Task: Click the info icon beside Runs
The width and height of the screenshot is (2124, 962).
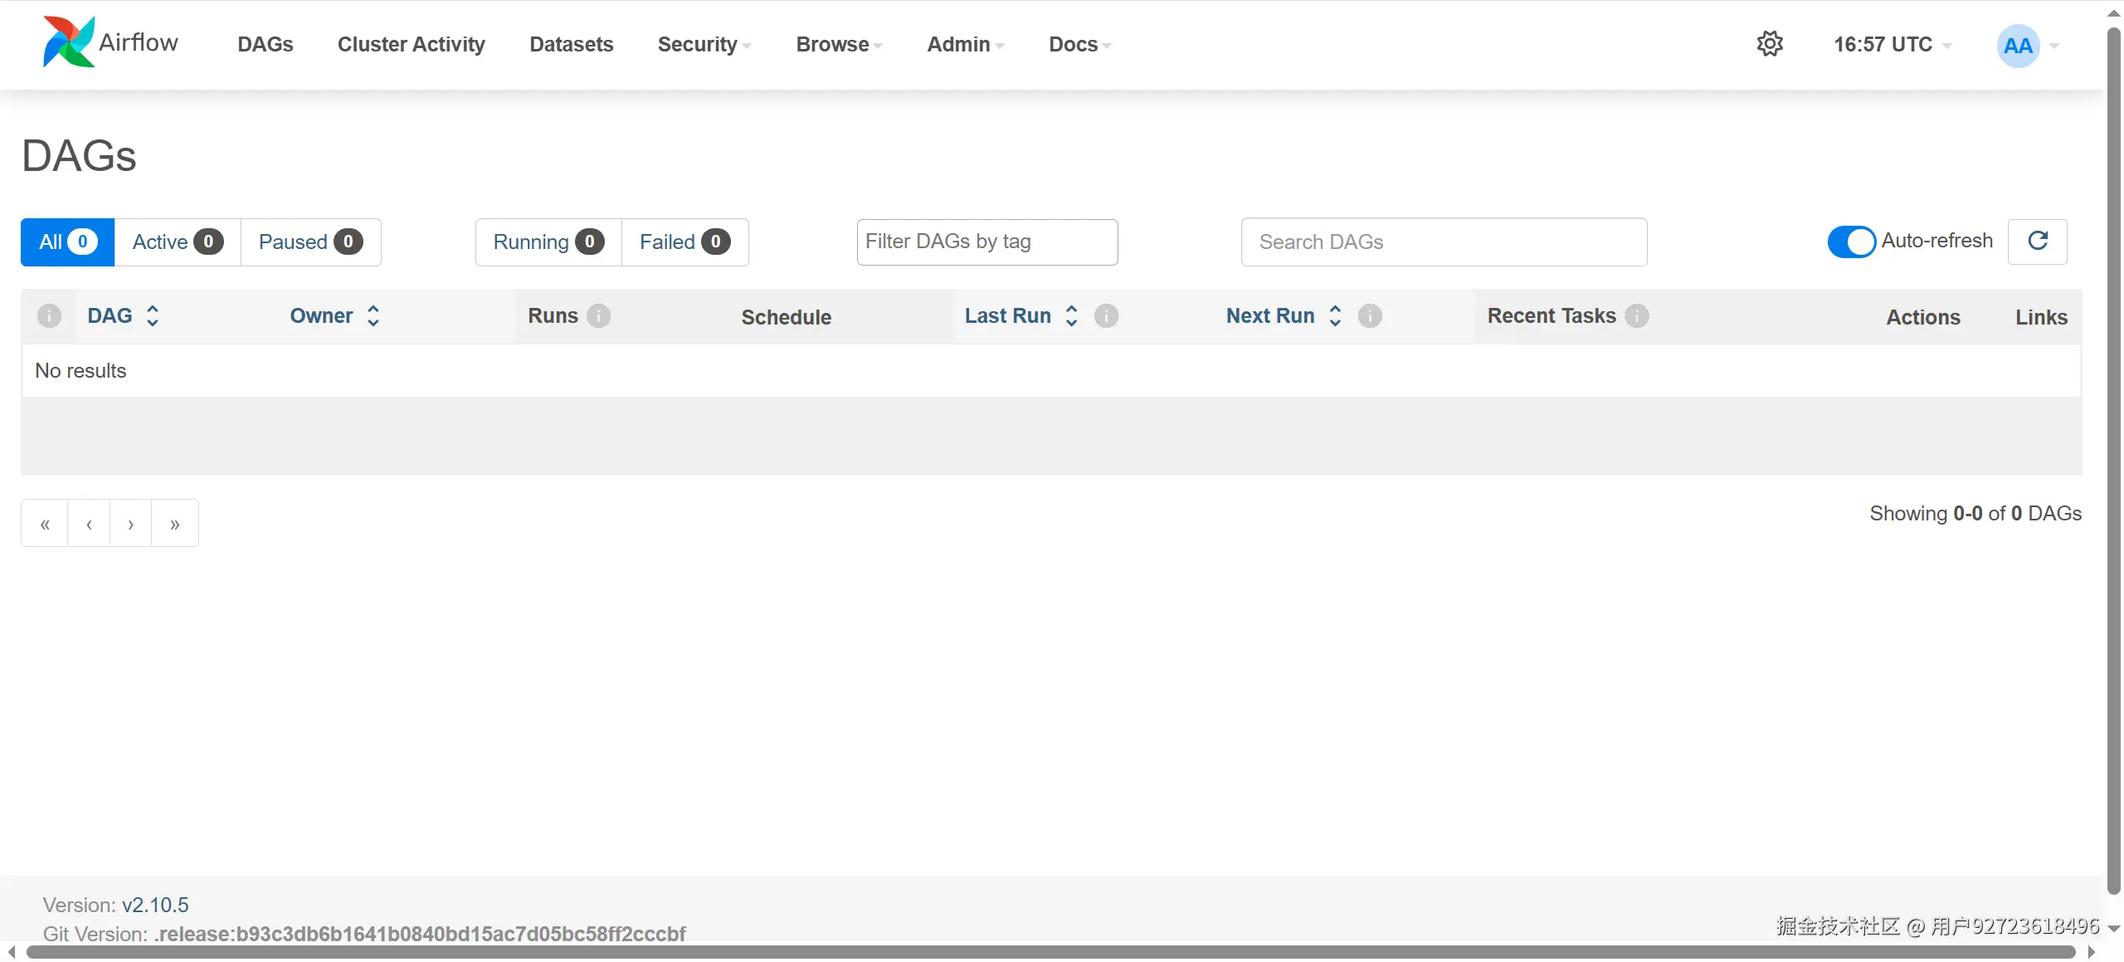Action: pos(598,316)
